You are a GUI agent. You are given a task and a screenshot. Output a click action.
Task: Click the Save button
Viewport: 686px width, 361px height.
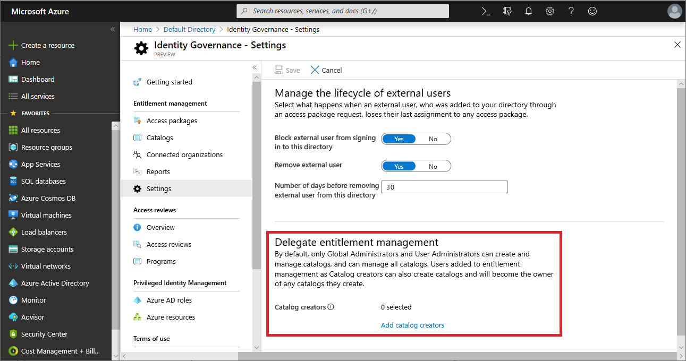pos(287,70)
